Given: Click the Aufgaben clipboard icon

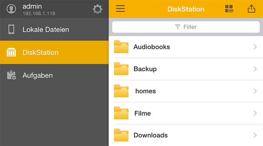Looking at the screenshot, I should (x=11, y=75).
